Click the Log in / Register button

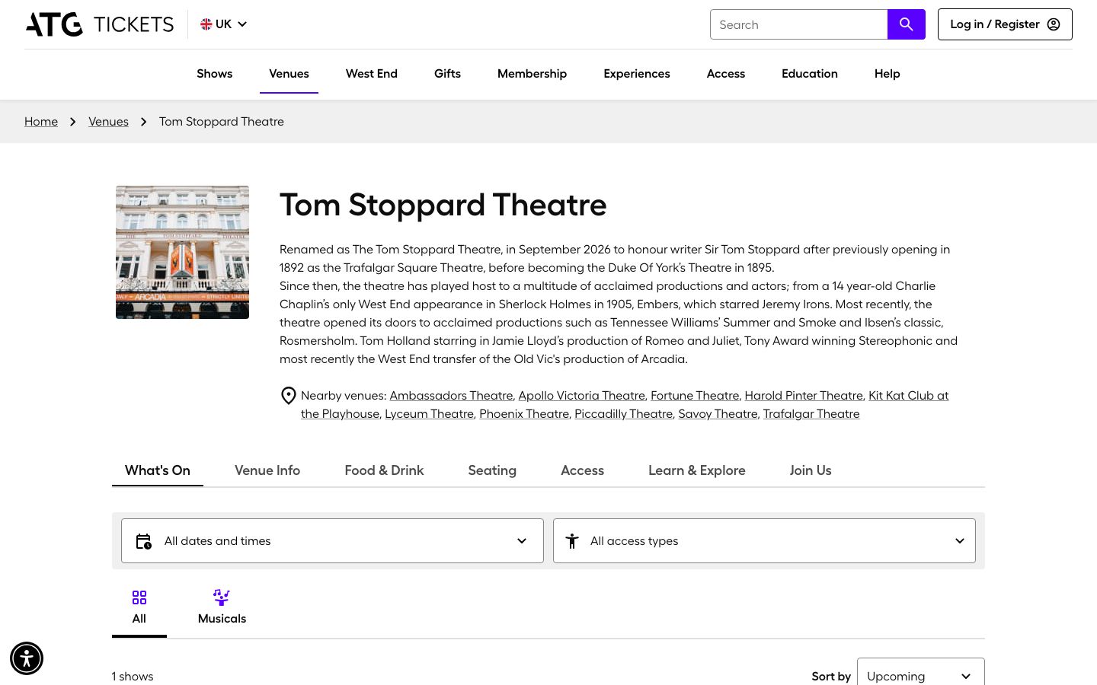coord(1005,24)
